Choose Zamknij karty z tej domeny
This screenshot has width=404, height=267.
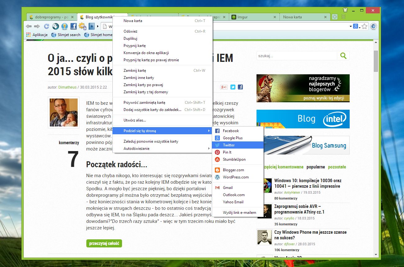(x=162, y=92)
